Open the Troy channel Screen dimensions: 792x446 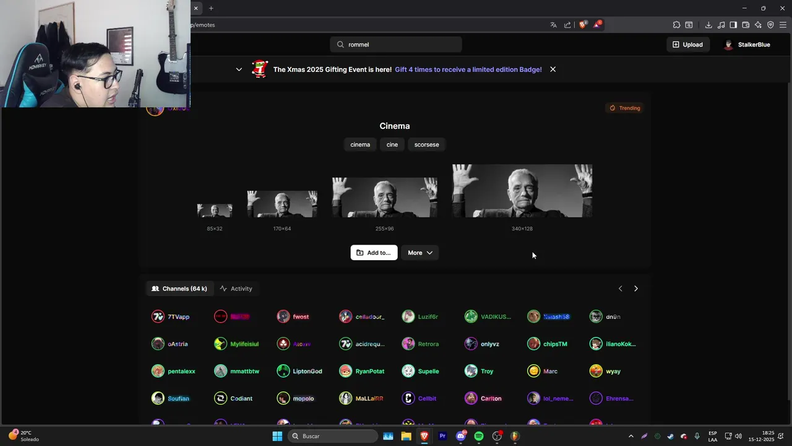point(479,371)
